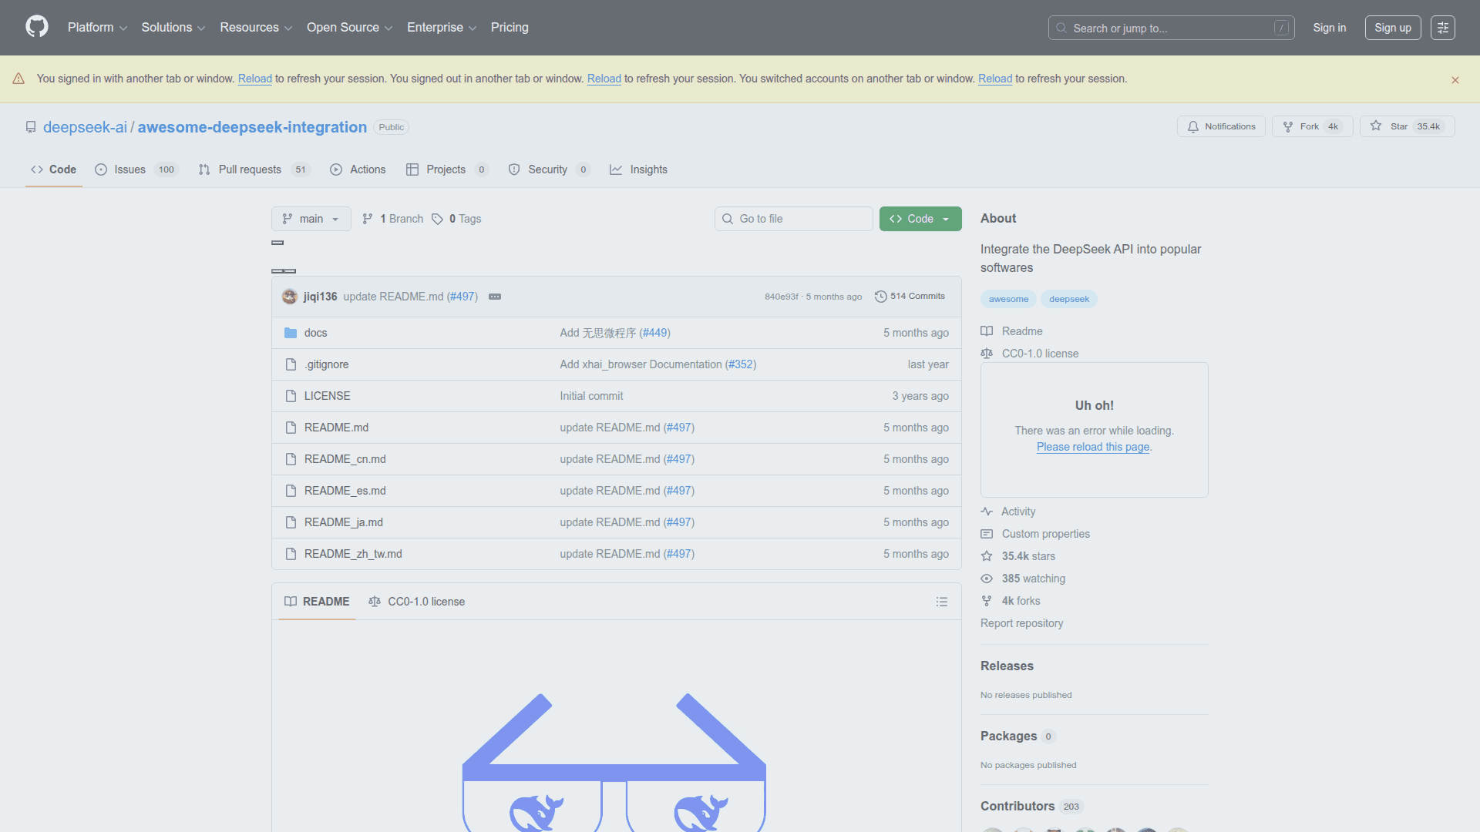Click the Please reload this page link
This screenshot has height=832, width=1480.
click(x=1092, y=447)
